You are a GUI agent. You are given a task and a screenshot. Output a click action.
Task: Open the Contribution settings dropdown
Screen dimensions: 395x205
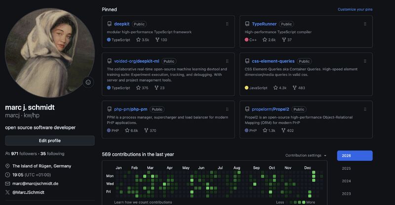(306, 156)
